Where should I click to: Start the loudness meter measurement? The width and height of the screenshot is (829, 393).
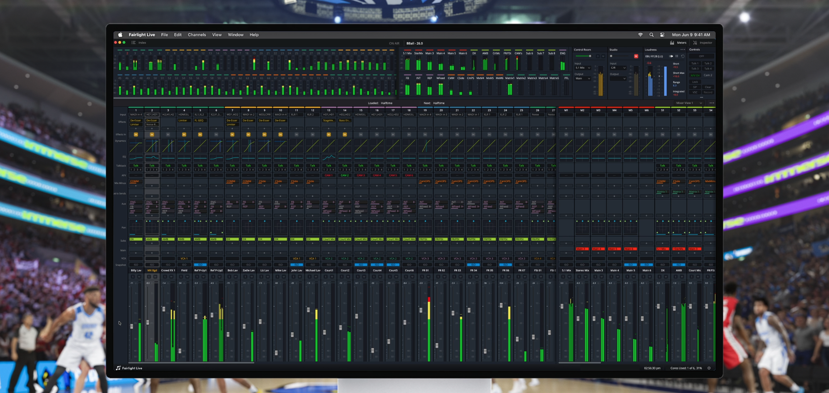(671, 56)
